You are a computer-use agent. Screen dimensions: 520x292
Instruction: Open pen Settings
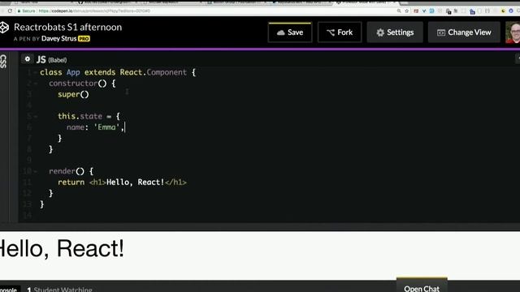pyautogui.click(x=395, y=32)
